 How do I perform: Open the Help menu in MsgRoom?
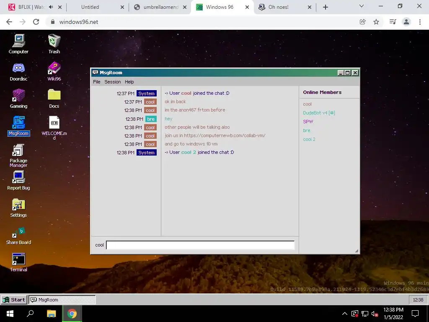[129, 82]
